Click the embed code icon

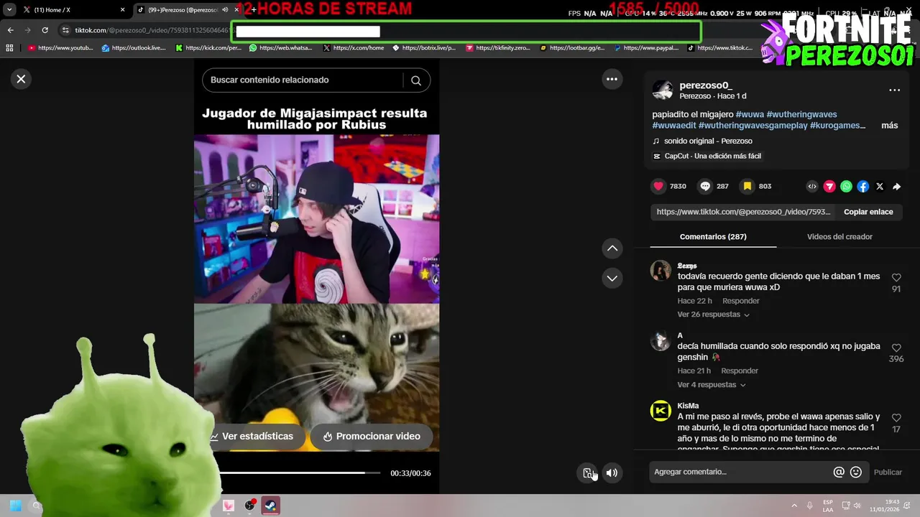pos(812,186)
